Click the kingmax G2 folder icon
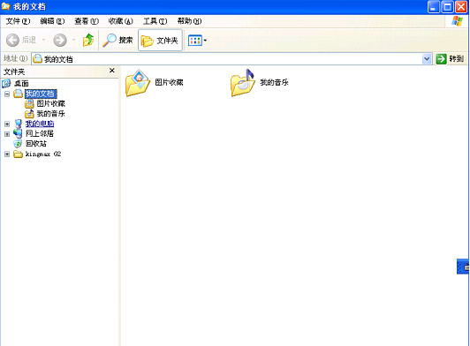 tap(19, 154)
